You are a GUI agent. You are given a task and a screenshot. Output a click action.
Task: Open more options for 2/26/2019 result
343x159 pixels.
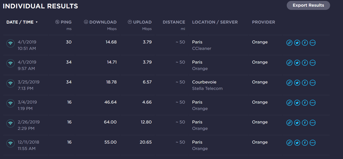coord(312,123)
